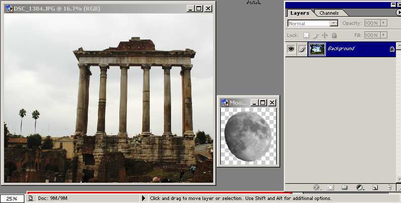Select the Background layer thumbnail

tap(317, 49)
